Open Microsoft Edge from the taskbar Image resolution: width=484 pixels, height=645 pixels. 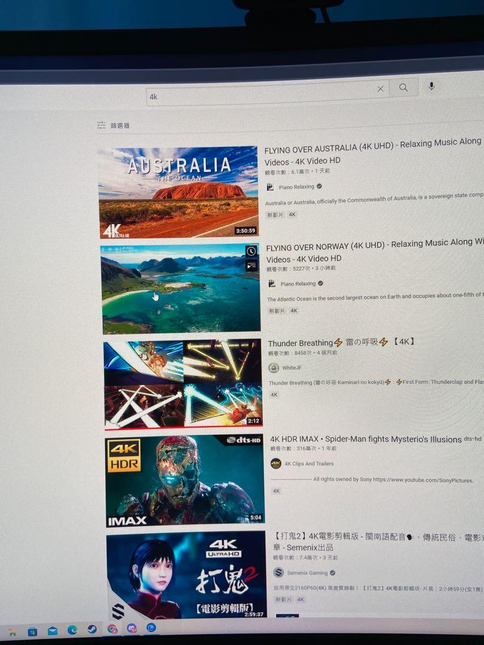[72, 630]
